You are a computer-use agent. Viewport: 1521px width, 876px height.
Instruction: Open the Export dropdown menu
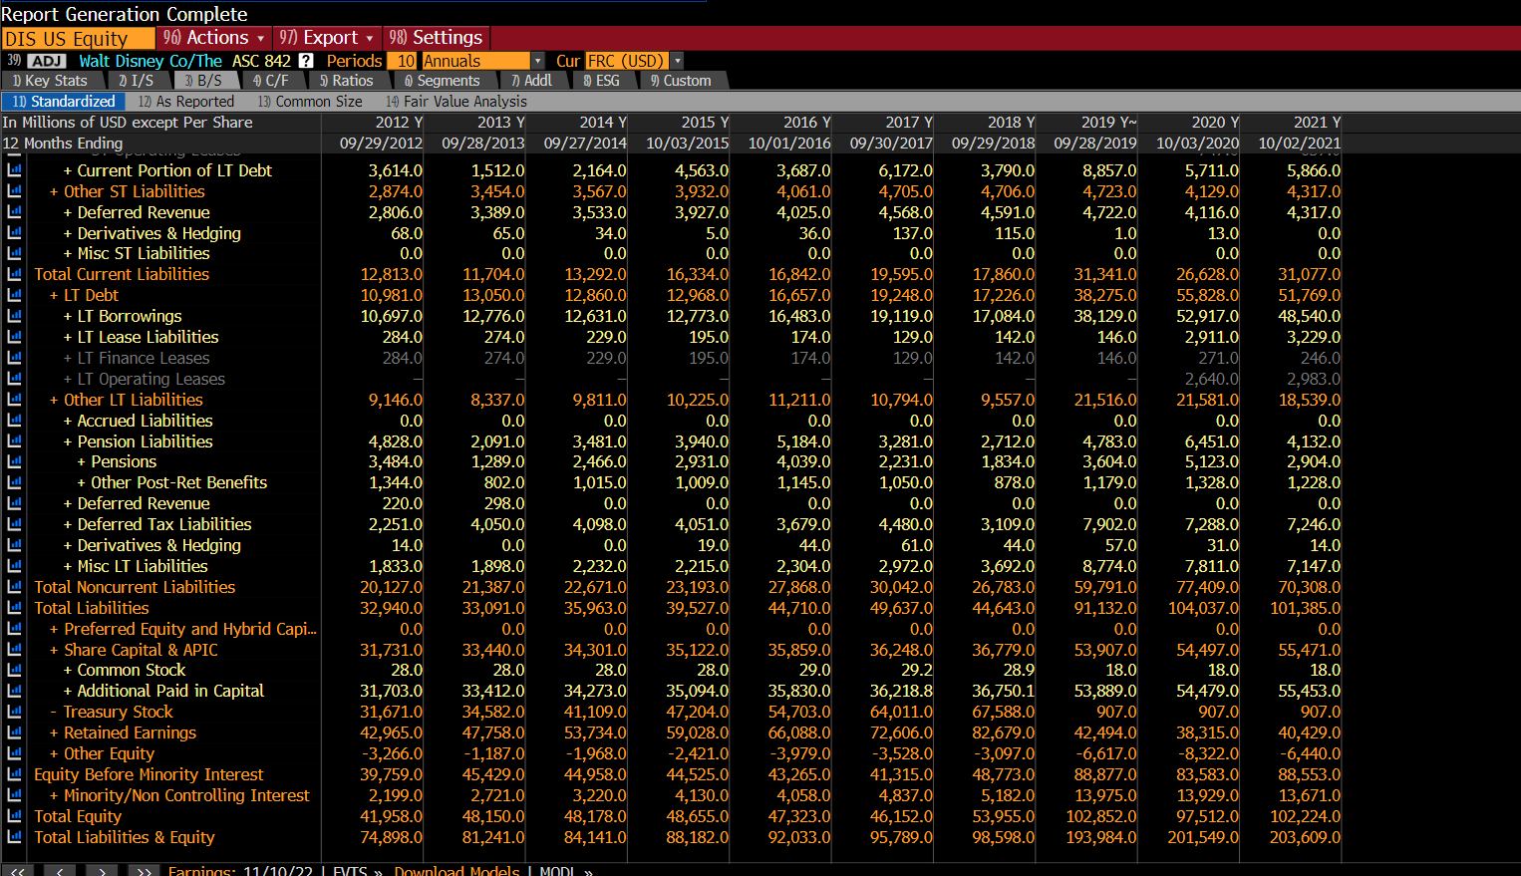click(x=326, y=37)
